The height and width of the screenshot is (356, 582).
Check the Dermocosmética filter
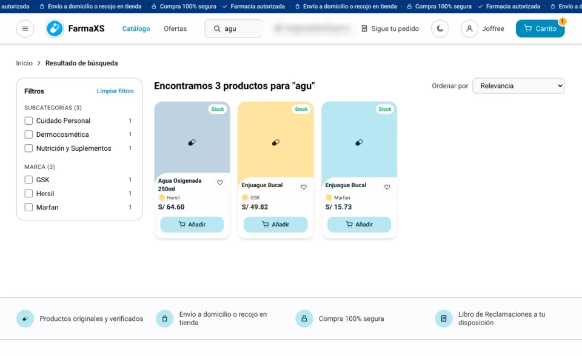tap(28, 134)
